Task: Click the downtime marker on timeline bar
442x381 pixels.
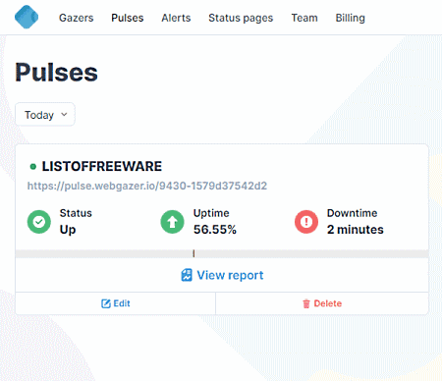Action: point(193,253)
